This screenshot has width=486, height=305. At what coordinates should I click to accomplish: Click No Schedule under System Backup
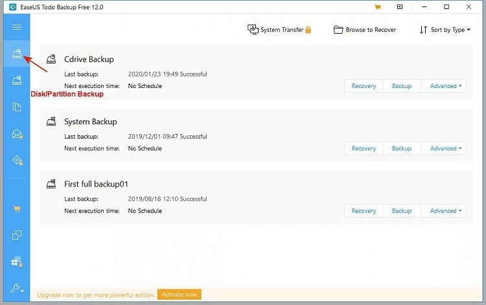145,148
